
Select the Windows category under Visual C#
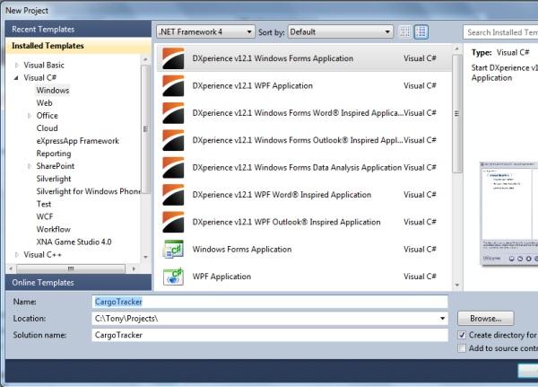(x=53, y=91)
